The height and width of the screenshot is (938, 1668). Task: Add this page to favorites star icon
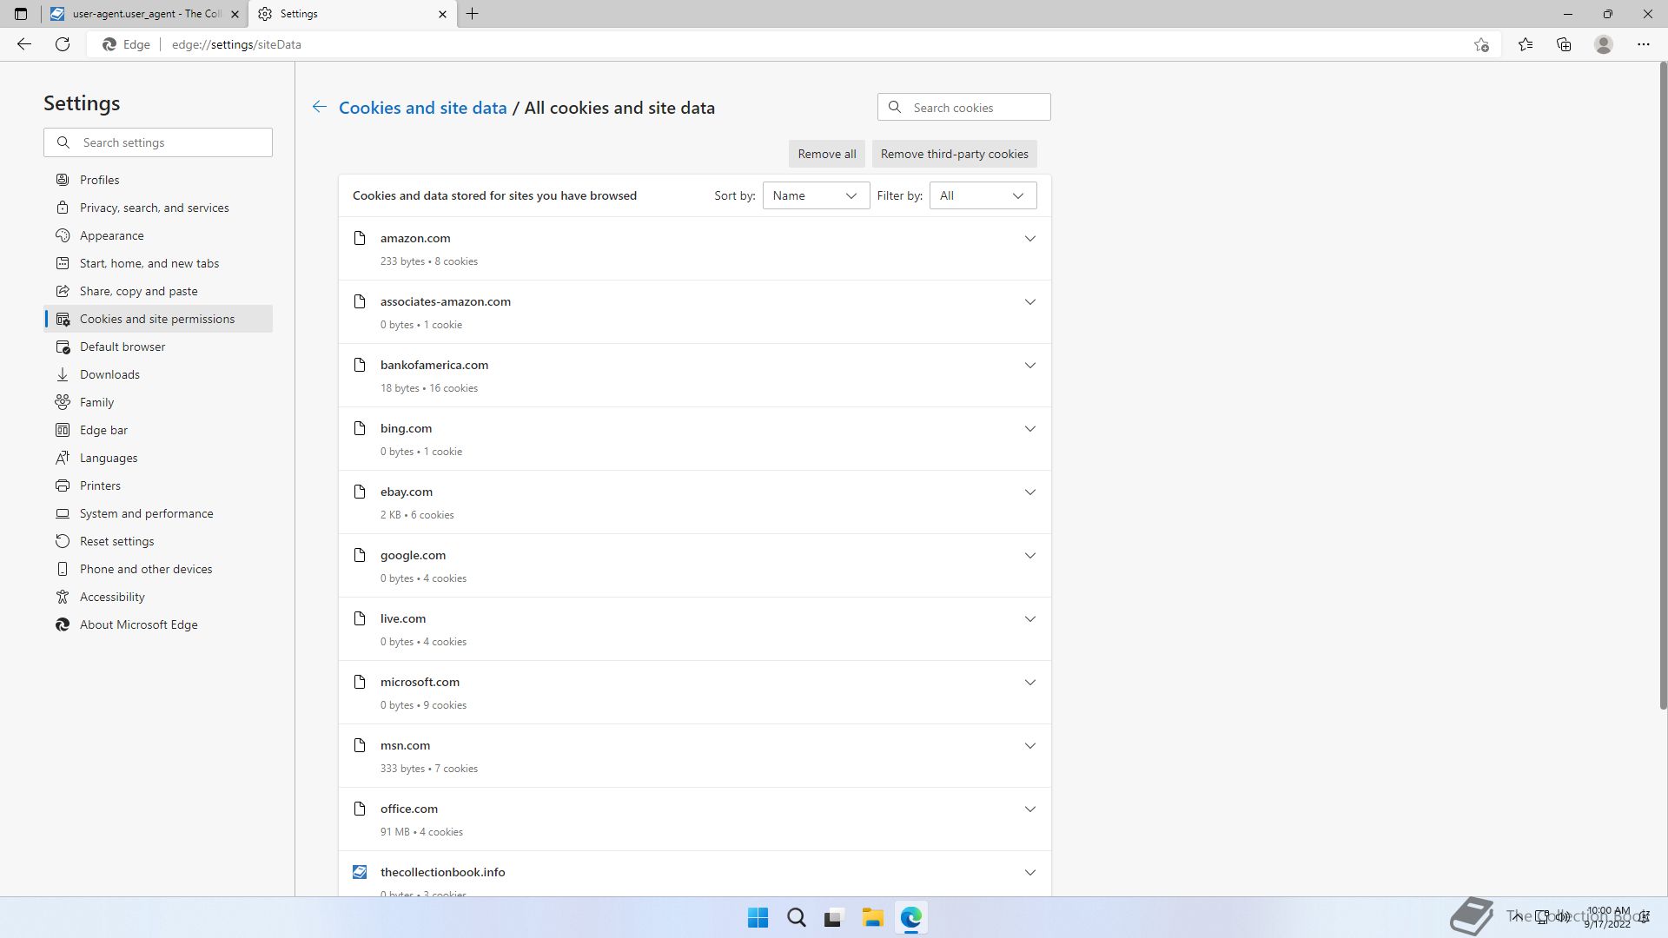(1481, 44)
